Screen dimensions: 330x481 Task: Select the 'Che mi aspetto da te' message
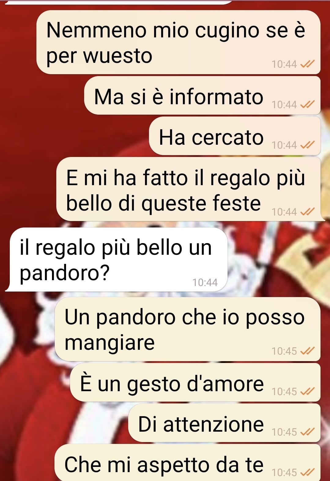187,463
